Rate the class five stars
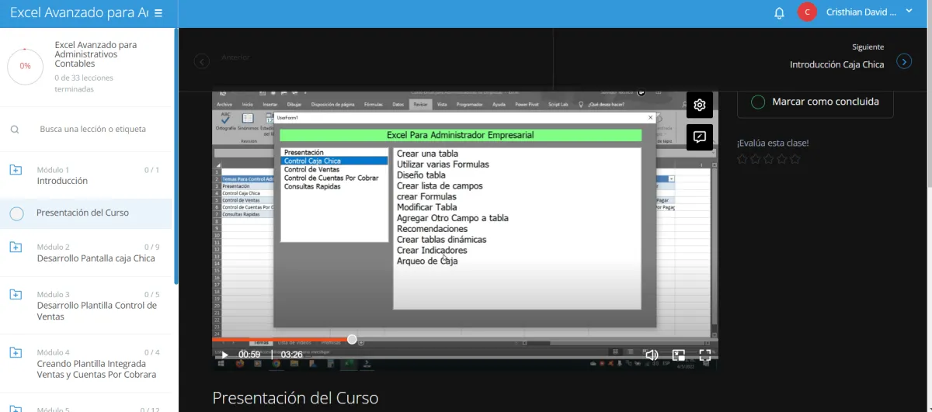This screenshot has height=412, width=932. coord(795,159)
